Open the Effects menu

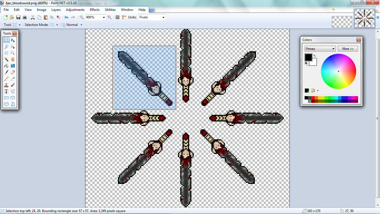[x=95, y=10]
